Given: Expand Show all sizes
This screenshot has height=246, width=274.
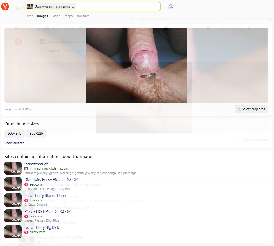Looking at the screenshot, I should click(x=16, y=143).
